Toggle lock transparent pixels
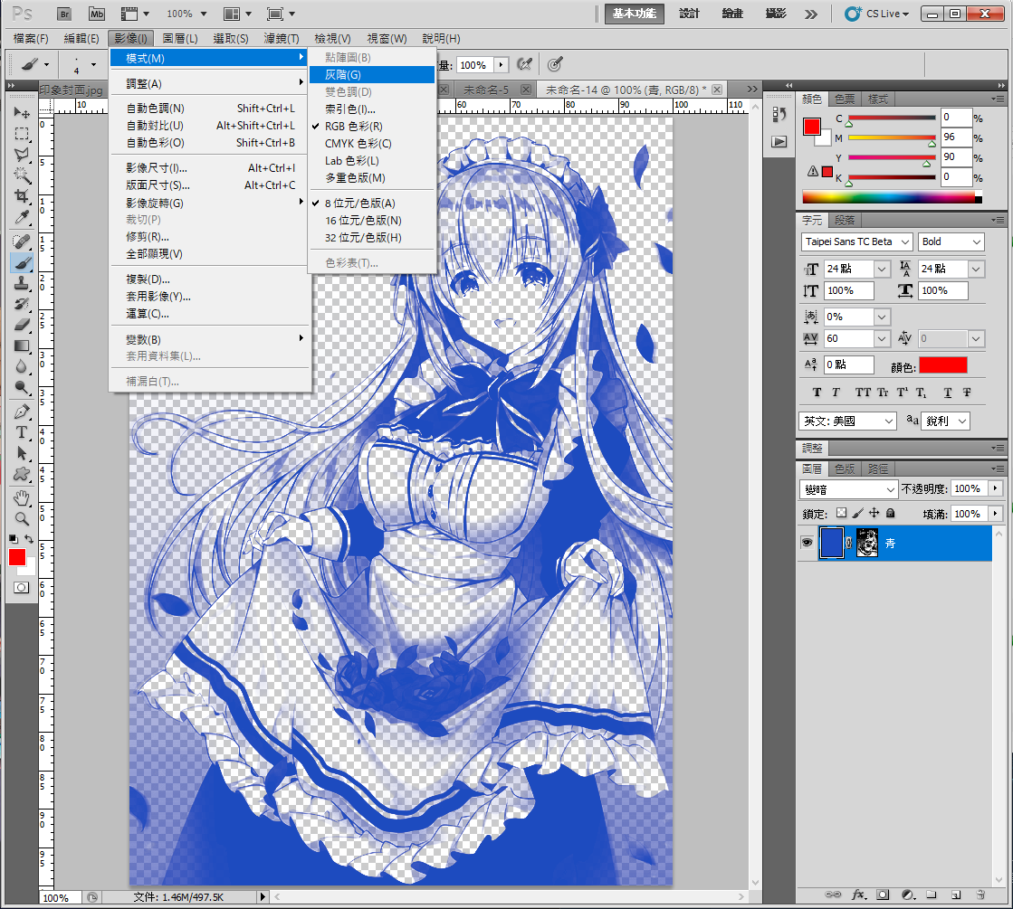1013x909 pixels. pos(841,513)
